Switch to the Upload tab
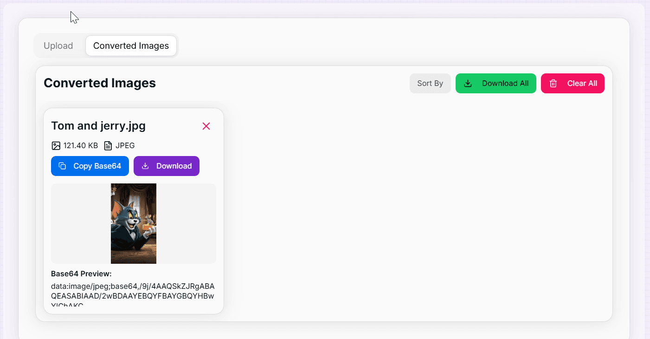The width and height of the screenshot is (650, 339). point(58,46)
